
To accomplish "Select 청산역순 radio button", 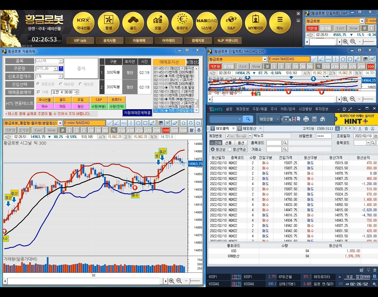I will [230, 149].
